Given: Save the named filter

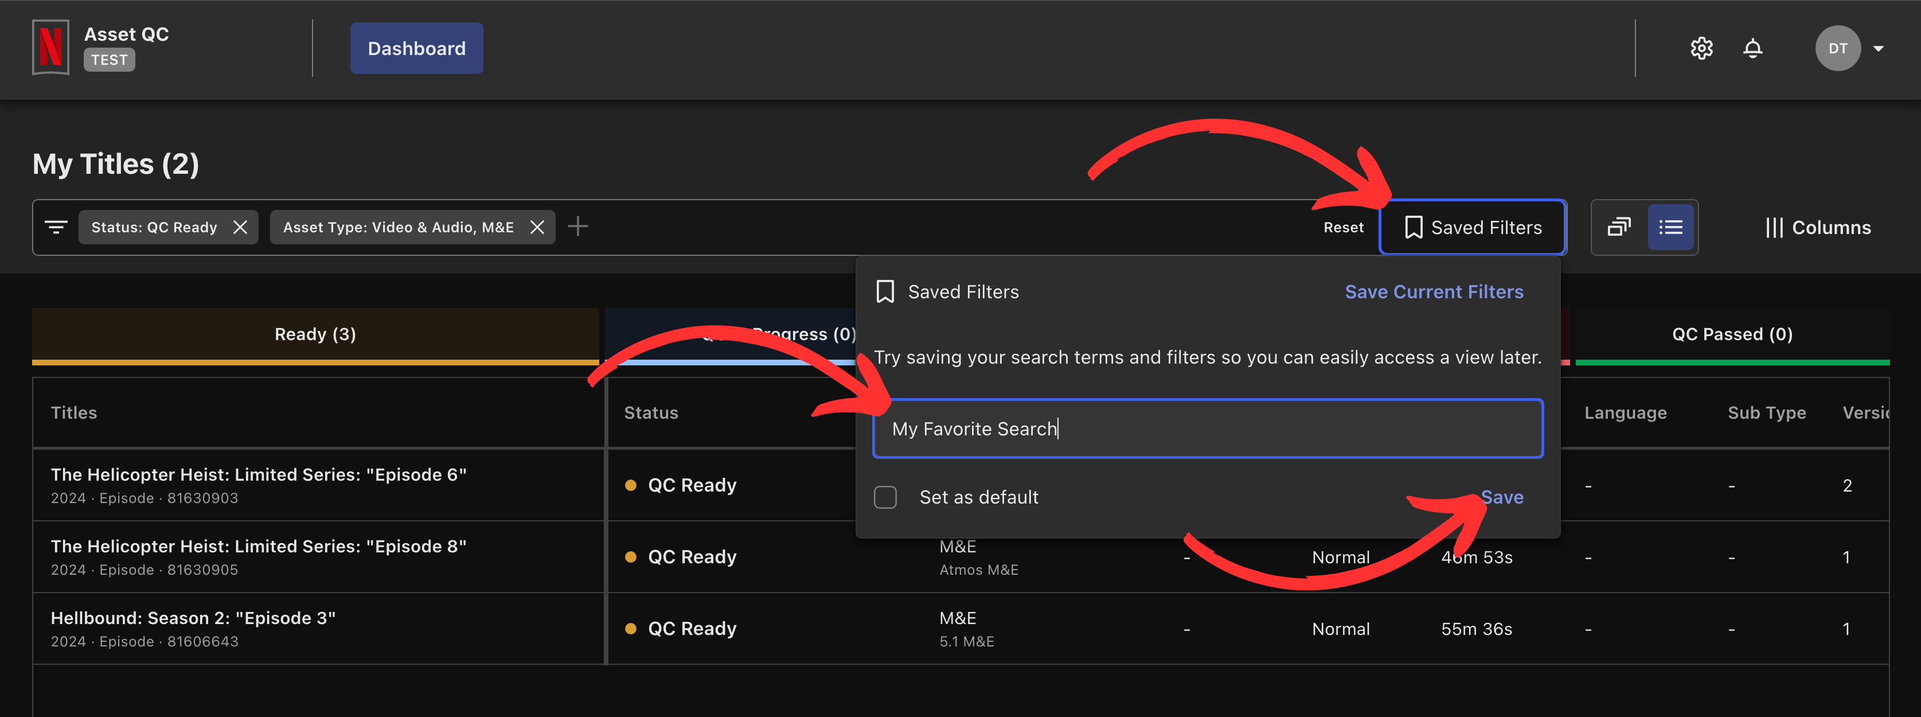Looking at the screenshot, I should (x=1501, y=497).
